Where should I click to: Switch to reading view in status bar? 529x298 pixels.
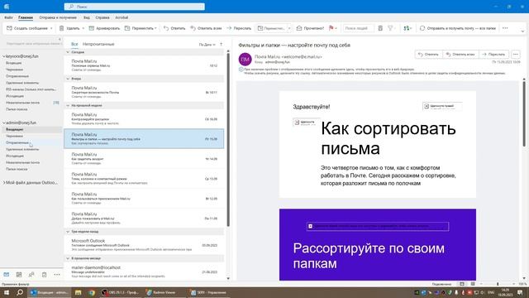[473, 284]
